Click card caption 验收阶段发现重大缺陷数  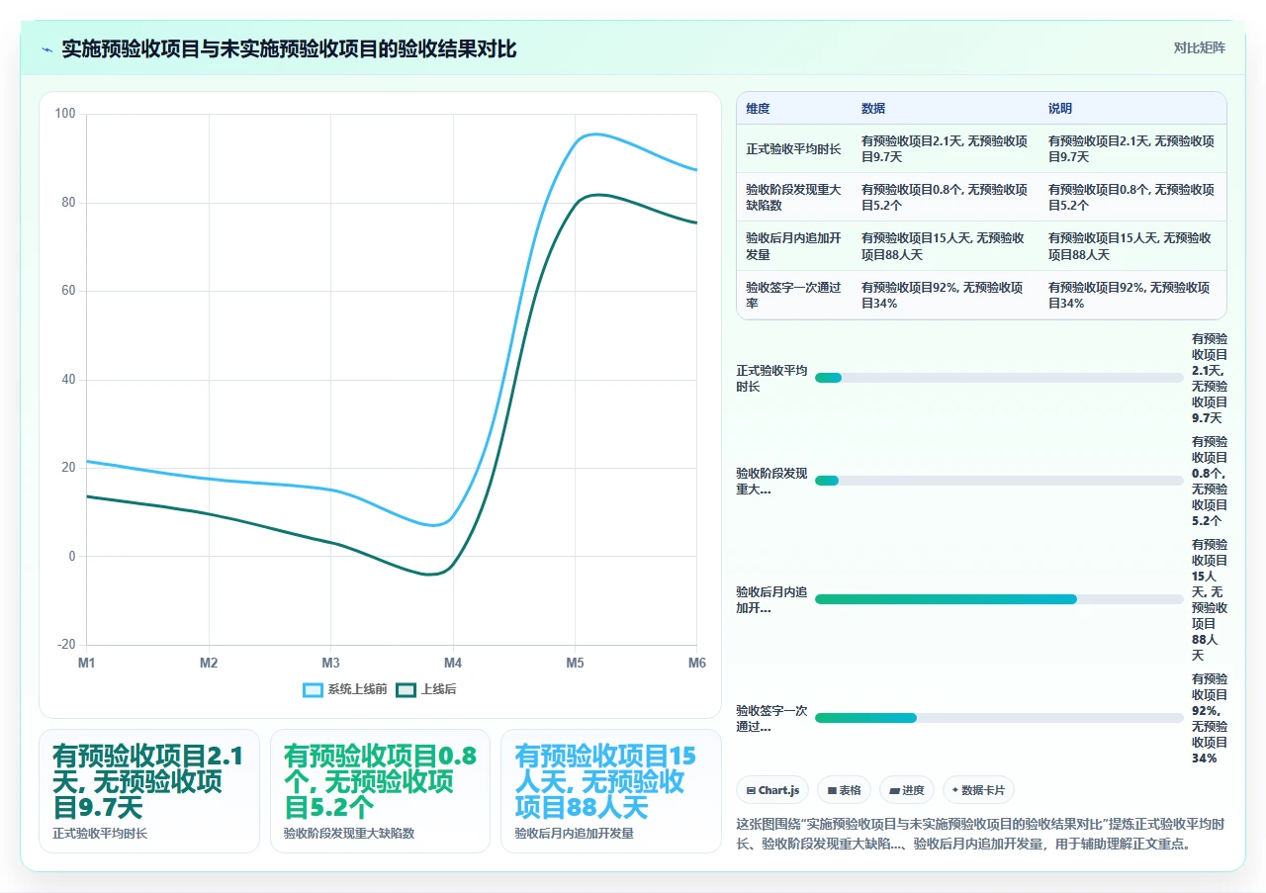tap(349, 834)
